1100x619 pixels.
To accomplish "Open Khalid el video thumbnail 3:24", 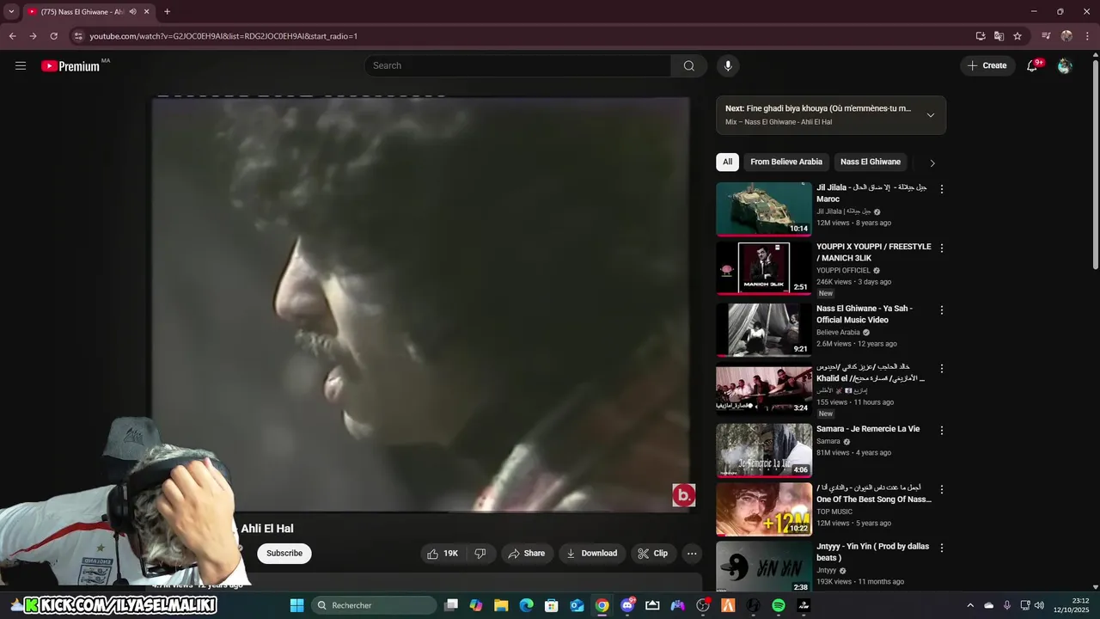I will pos(764,389).
